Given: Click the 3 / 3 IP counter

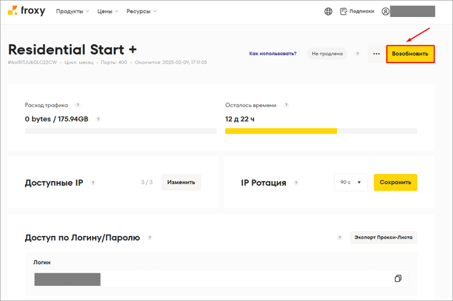Looking at the screenshot, I should coord(147,182).
